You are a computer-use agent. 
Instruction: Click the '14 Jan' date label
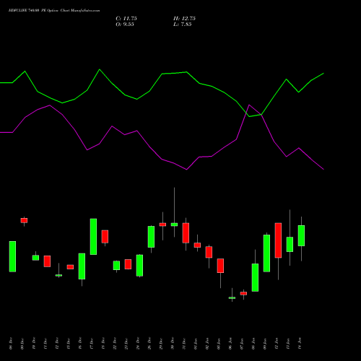pyautogui.click(x=300, y=344)
